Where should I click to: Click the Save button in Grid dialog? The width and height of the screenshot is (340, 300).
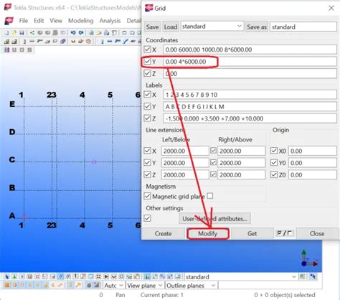152,27
